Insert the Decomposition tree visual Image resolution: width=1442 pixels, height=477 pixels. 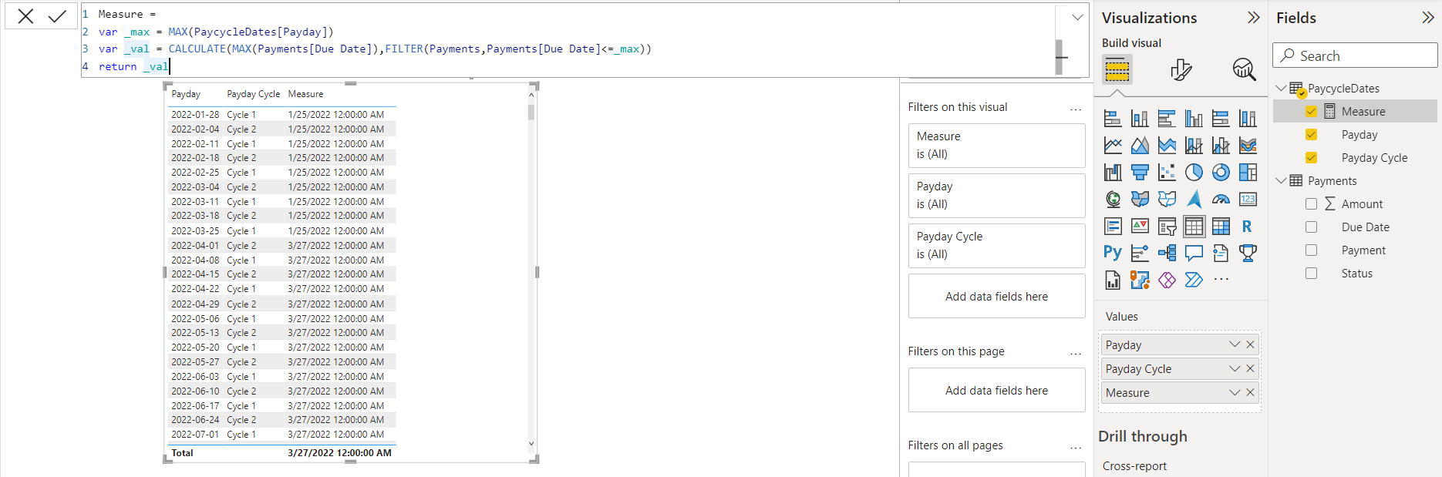point(1167,253)
